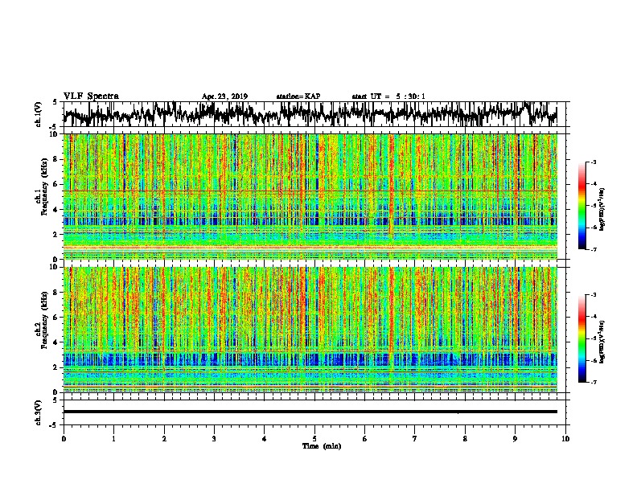Click the time axis tick label "7"
This screenshot has width=637, height=492.
tap(415, 438)
